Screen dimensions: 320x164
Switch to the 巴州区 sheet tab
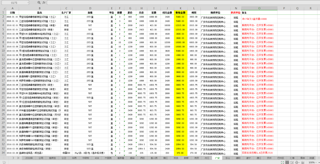coord(281,158)
